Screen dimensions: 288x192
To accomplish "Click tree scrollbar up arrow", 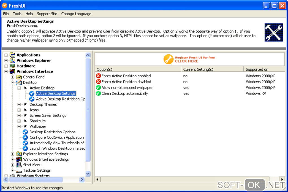I will pyautogui.click(x=88, y=55).
